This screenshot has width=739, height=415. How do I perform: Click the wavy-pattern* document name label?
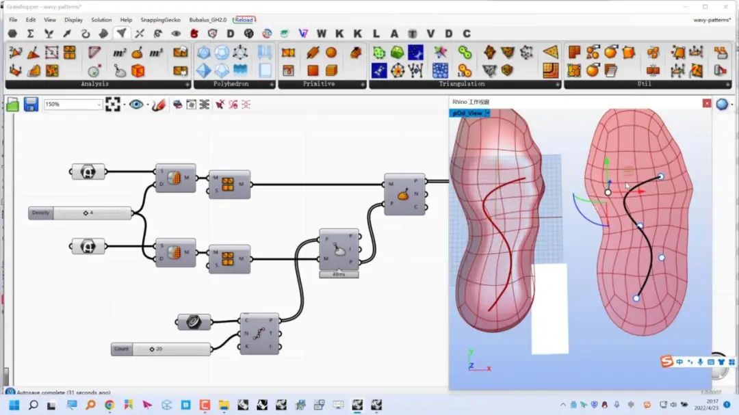click(712, 20)
